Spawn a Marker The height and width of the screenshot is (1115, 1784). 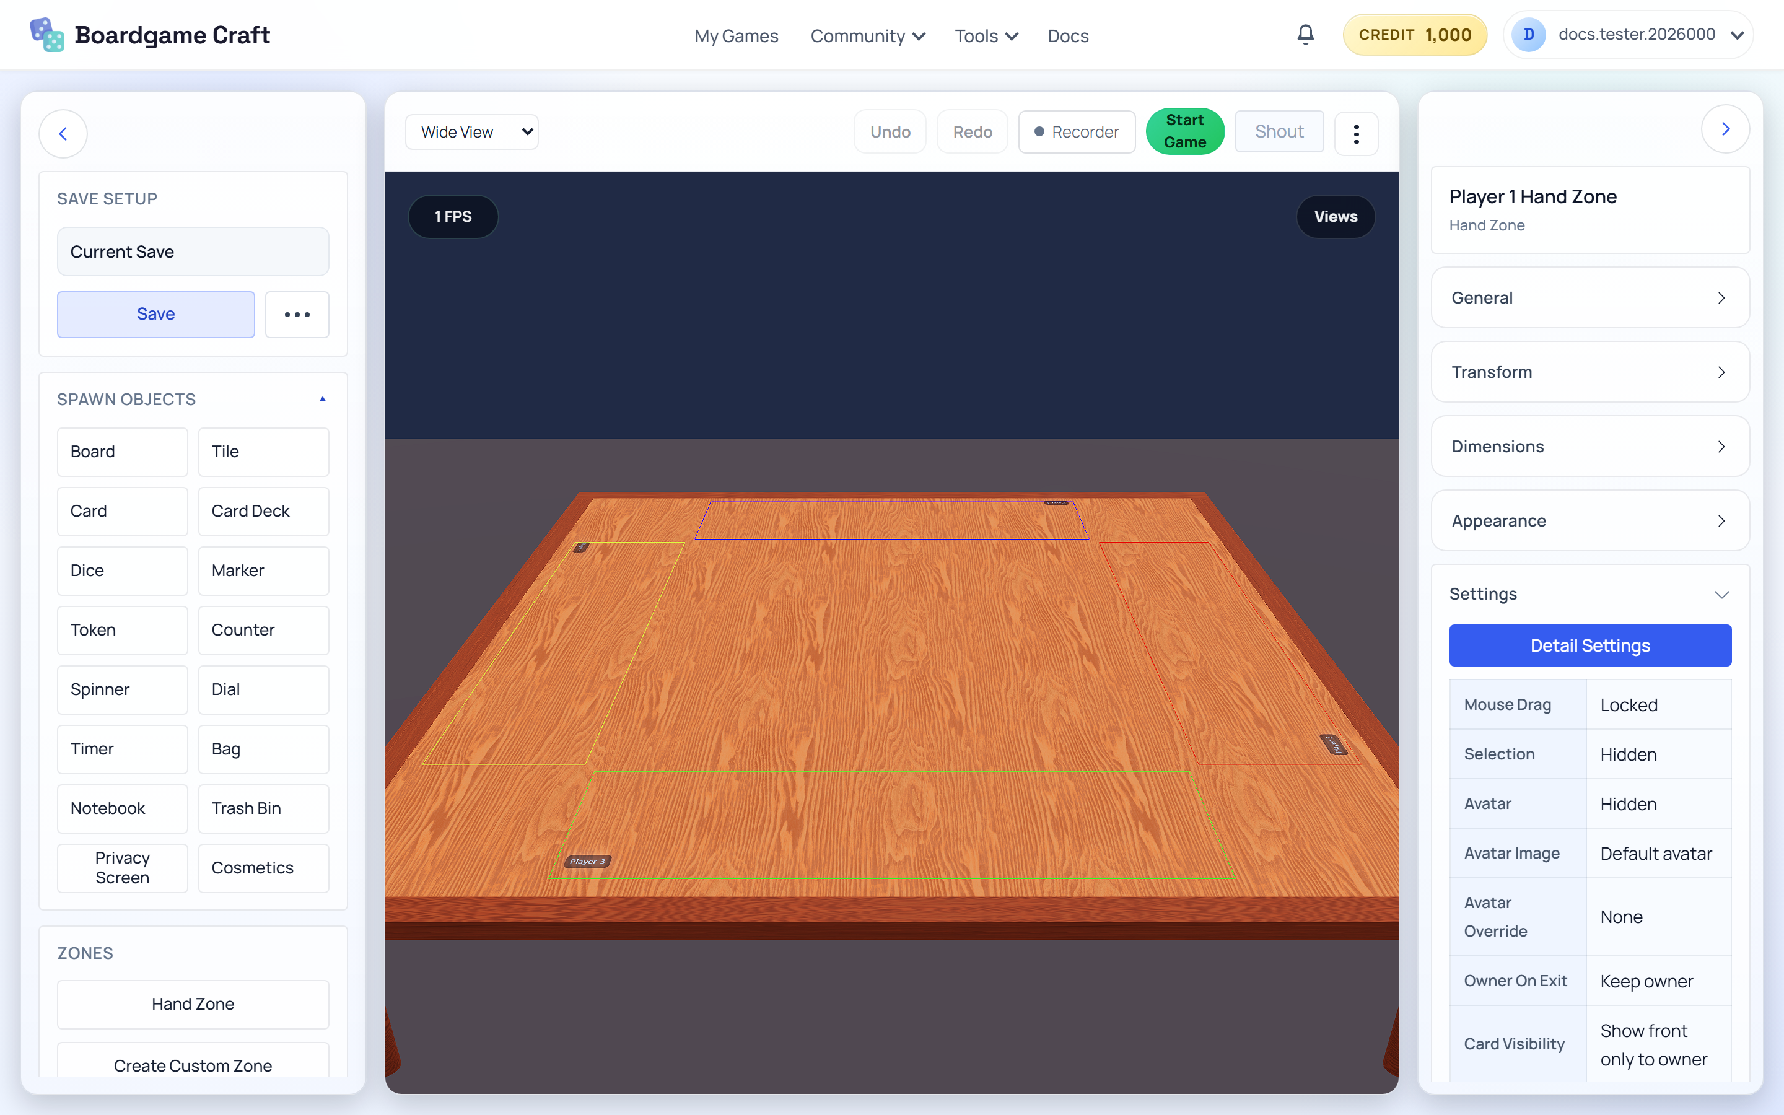point(263,571)
